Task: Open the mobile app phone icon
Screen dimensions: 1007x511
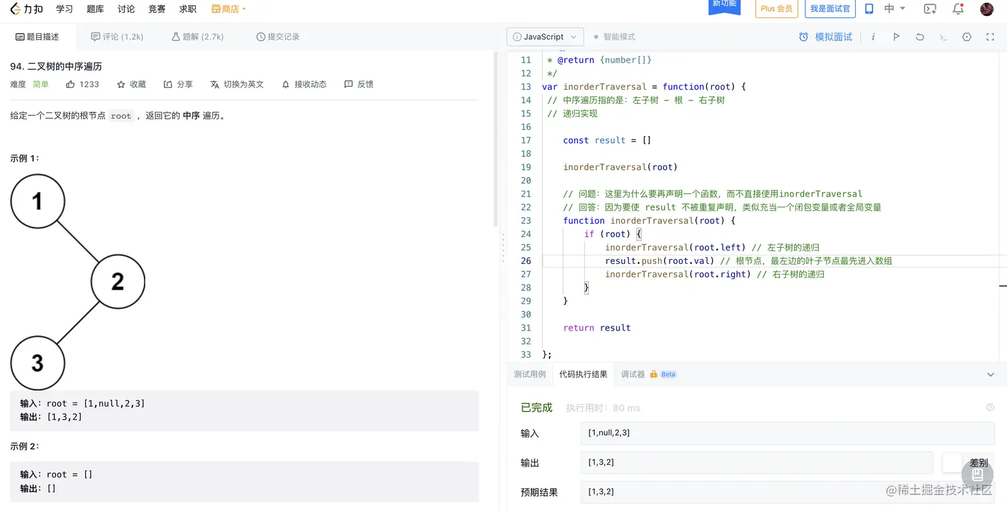Action: [x=869, y=9]
